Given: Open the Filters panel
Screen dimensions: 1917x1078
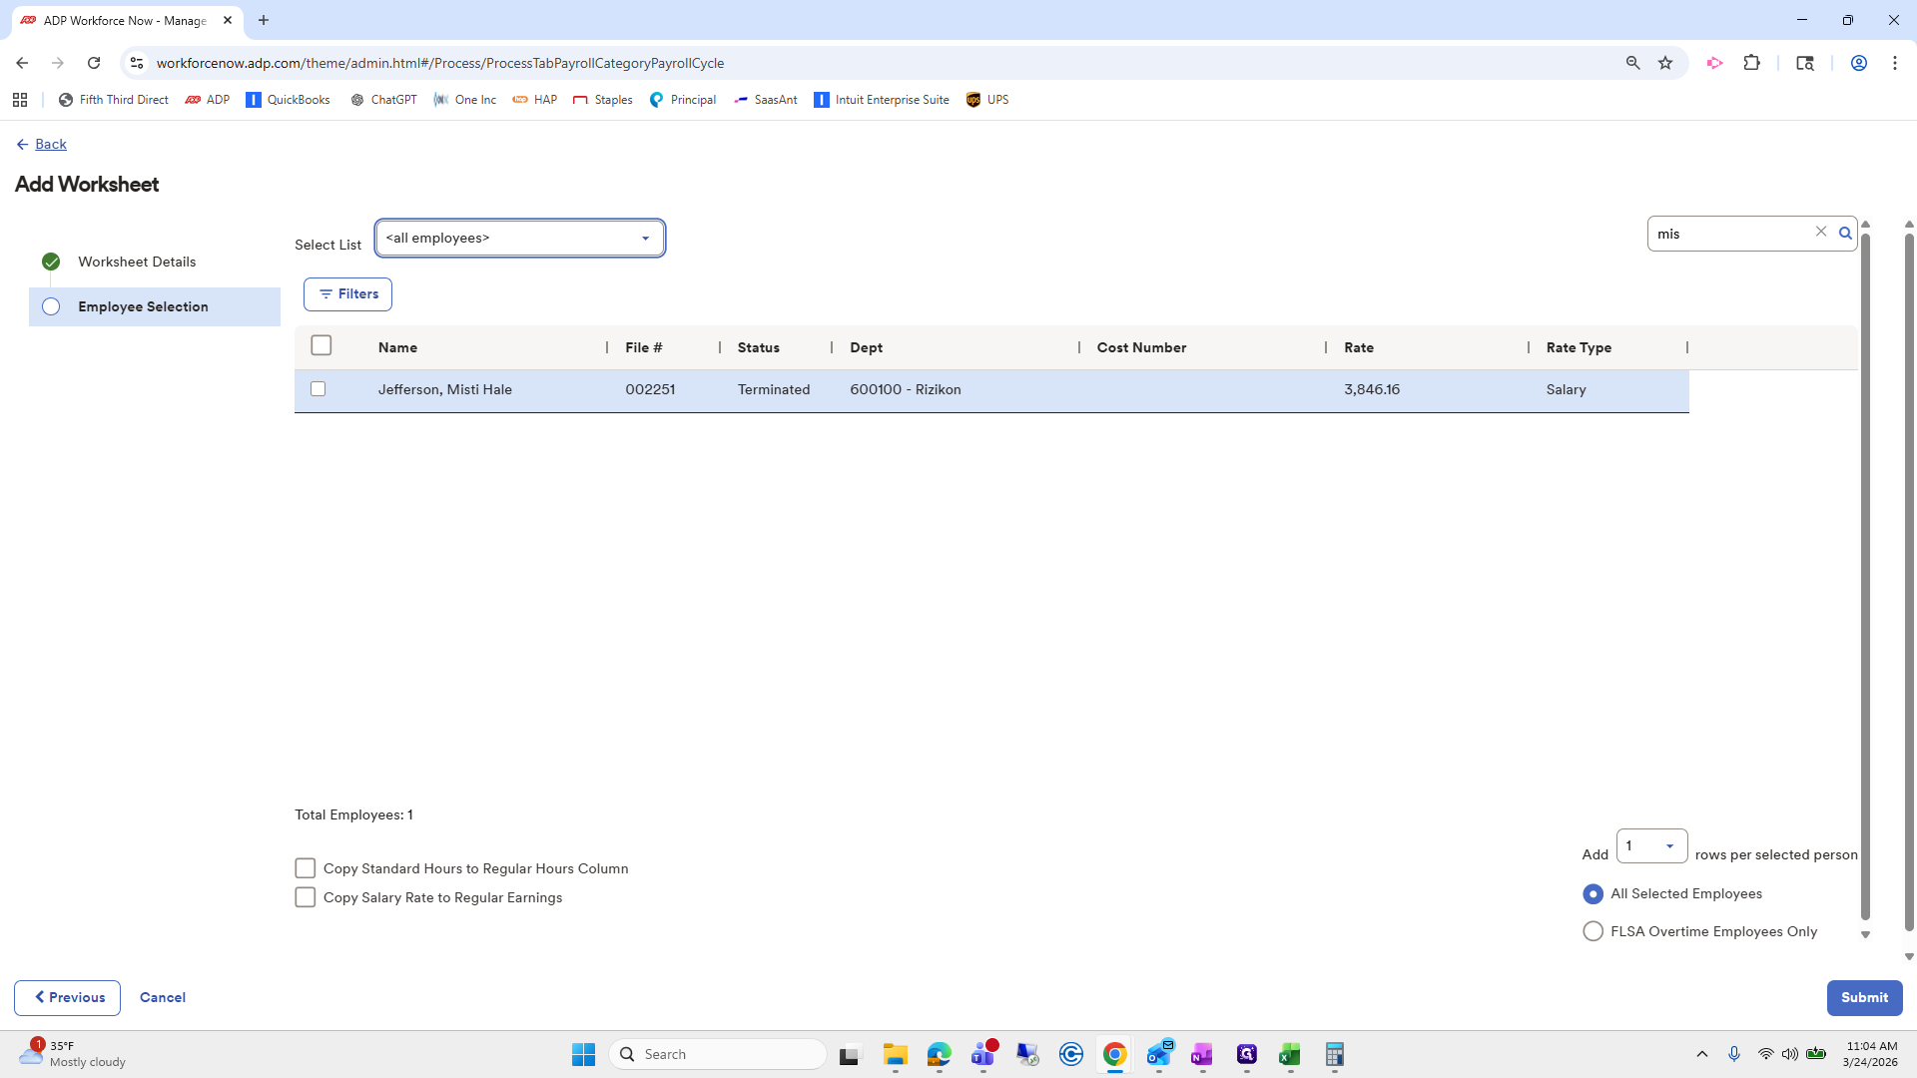Looking at the screenshot, I should click(x=347, y=294).
